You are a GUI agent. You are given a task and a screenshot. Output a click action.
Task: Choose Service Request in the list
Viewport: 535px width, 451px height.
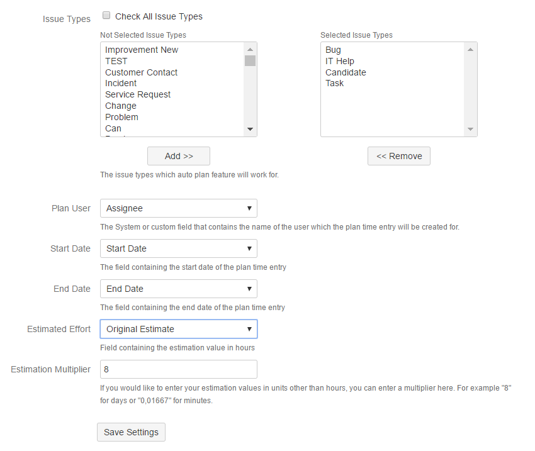pos(138,94)
